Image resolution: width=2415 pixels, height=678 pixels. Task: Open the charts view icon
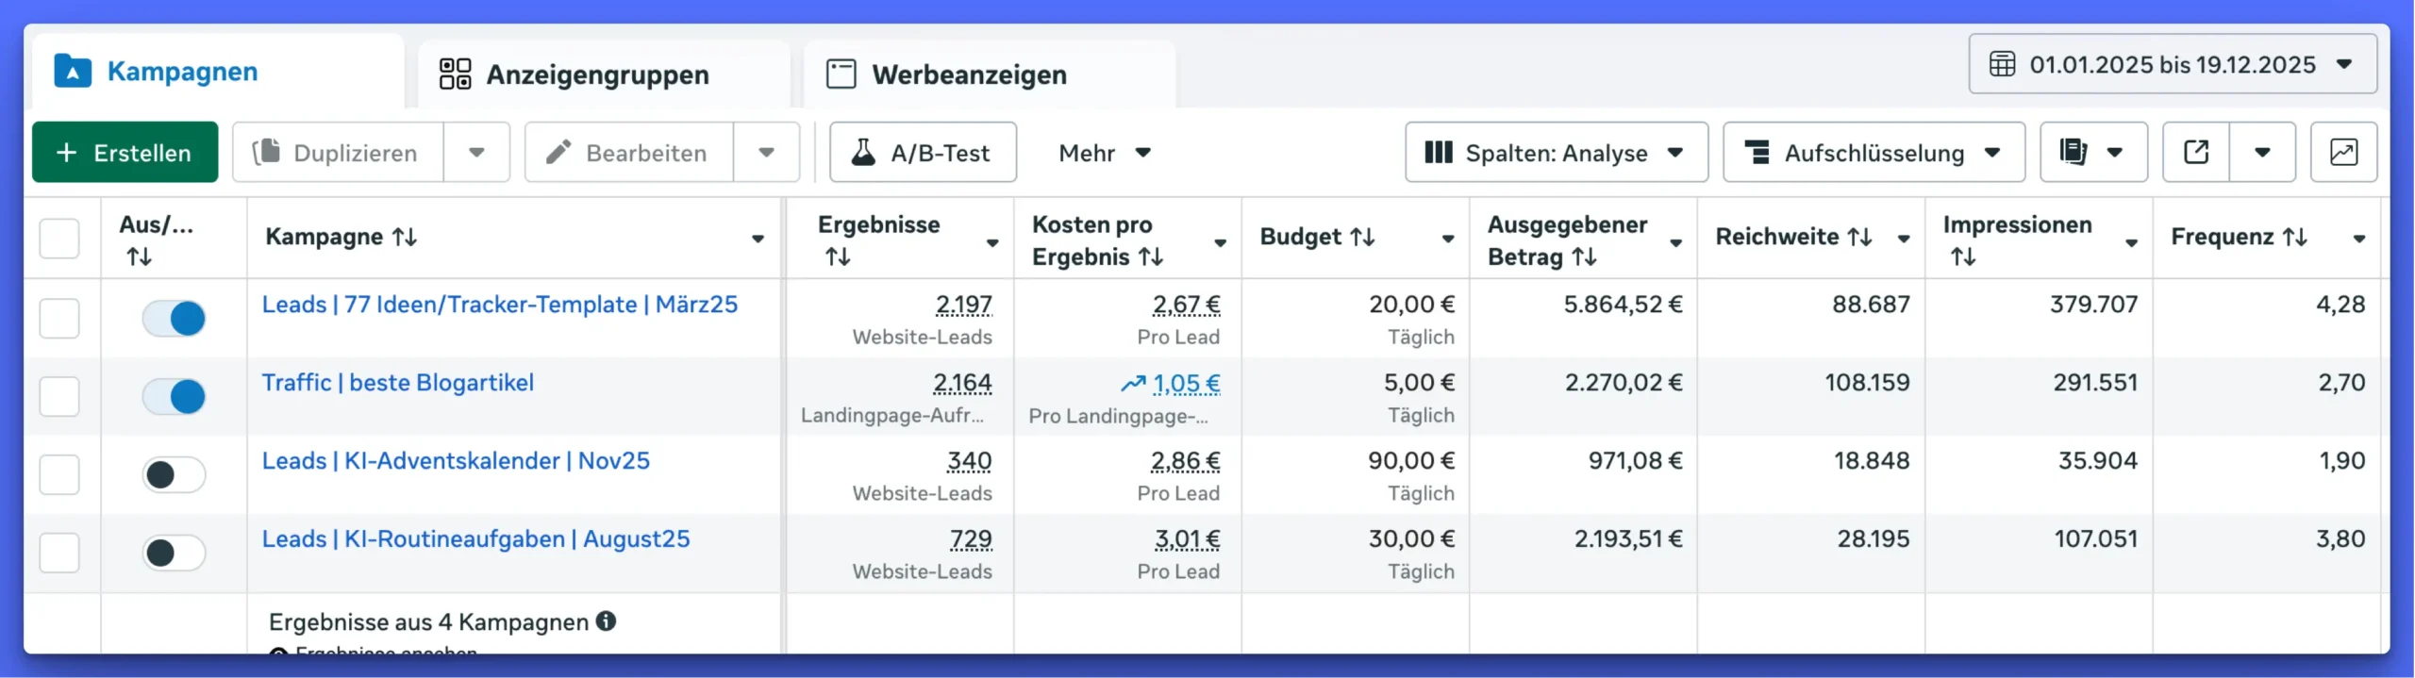click(2343, 152)
